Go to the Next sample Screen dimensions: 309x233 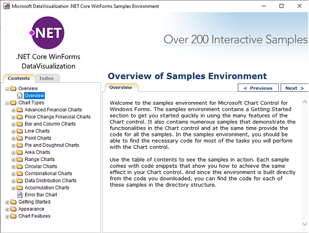click(295, 88)
